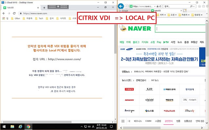The width and height of the screenshot is (209, 130).
Task: Open the 연합뉴스 headline link
Action: point(161,71)
